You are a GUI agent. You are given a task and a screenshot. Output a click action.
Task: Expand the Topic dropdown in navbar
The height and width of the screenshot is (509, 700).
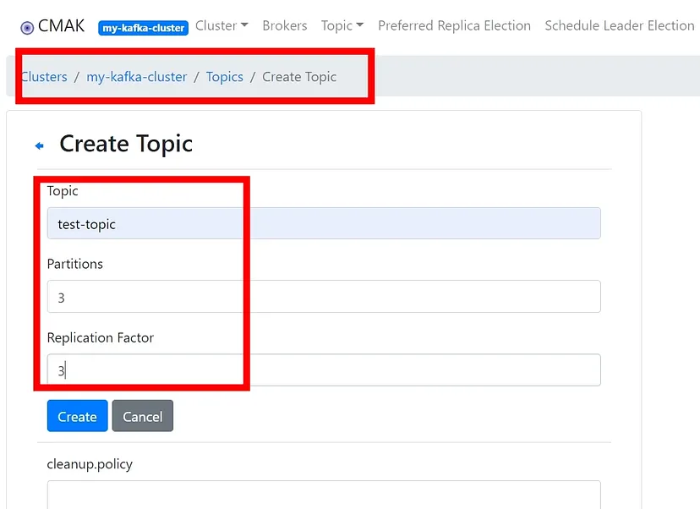coord(342,25)
